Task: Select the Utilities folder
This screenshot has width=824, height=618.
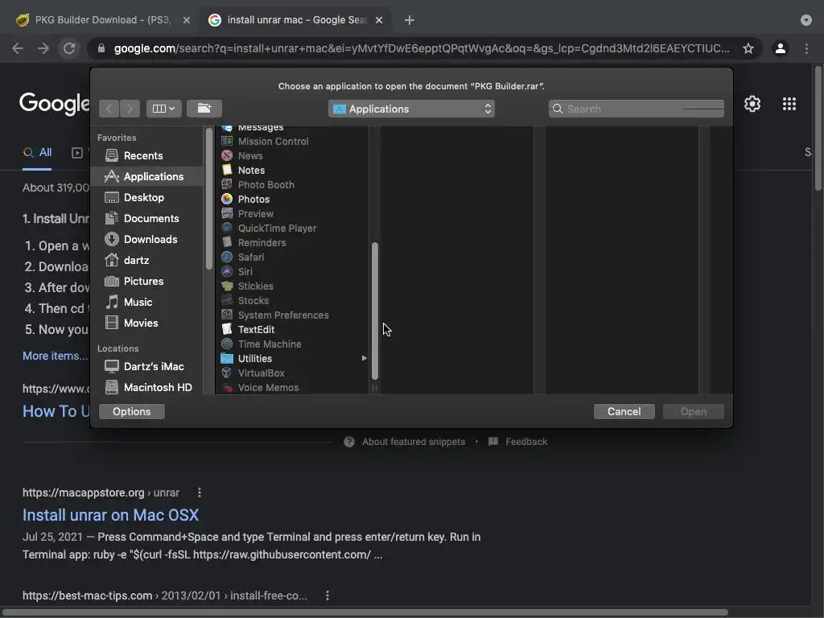Action: pyautogui.click(x=293, y=358)
